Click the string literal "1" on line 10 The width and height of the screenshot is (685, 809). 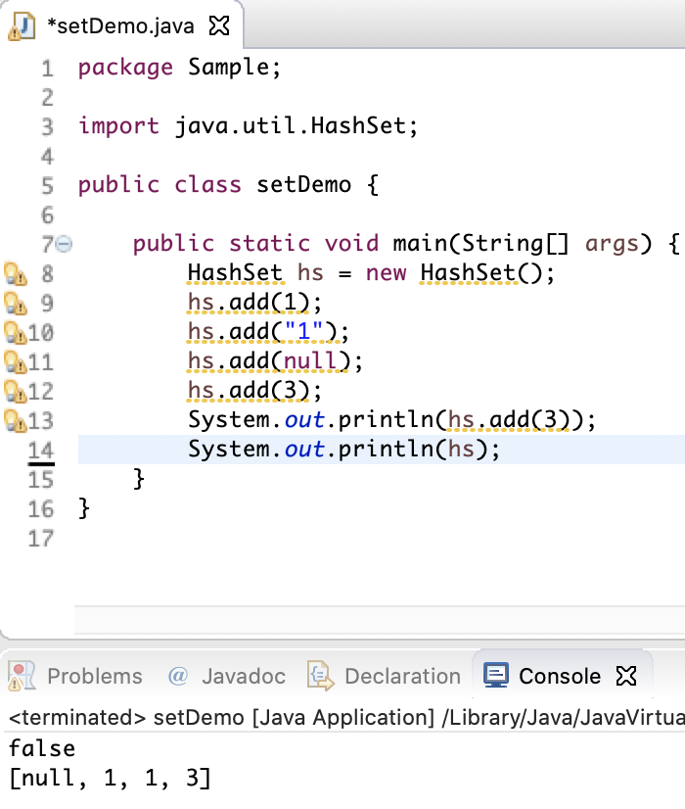(x=303, y=331)
